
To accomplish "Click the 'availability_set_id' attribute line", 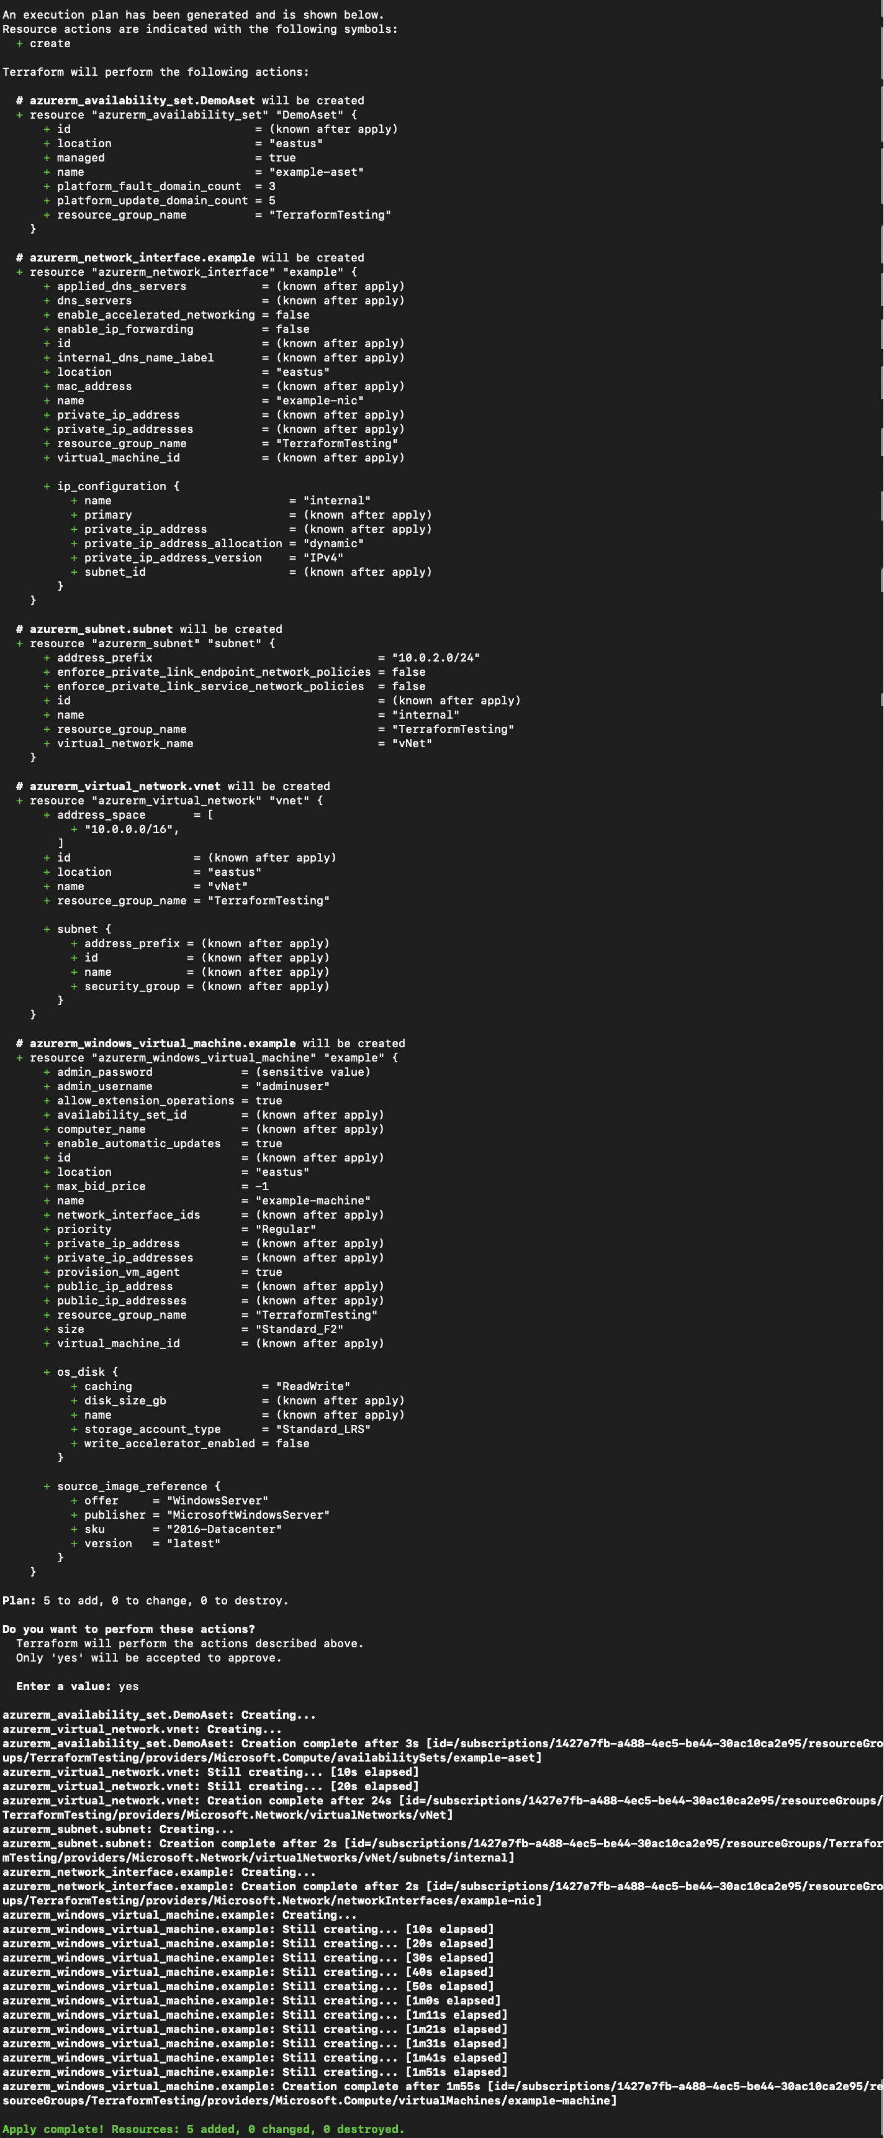I will (213, 1114).
